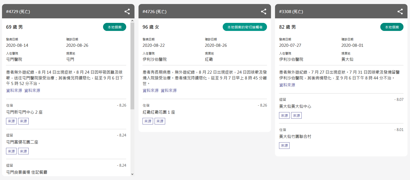Open second 資料來源 link in case #4729

click(32, 91)
